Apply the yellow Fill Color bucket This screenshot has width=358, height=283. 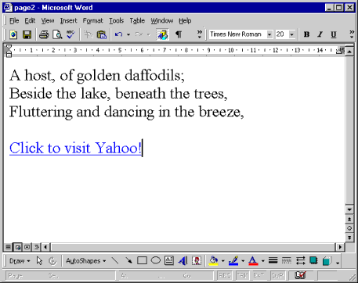pos(214,260)
